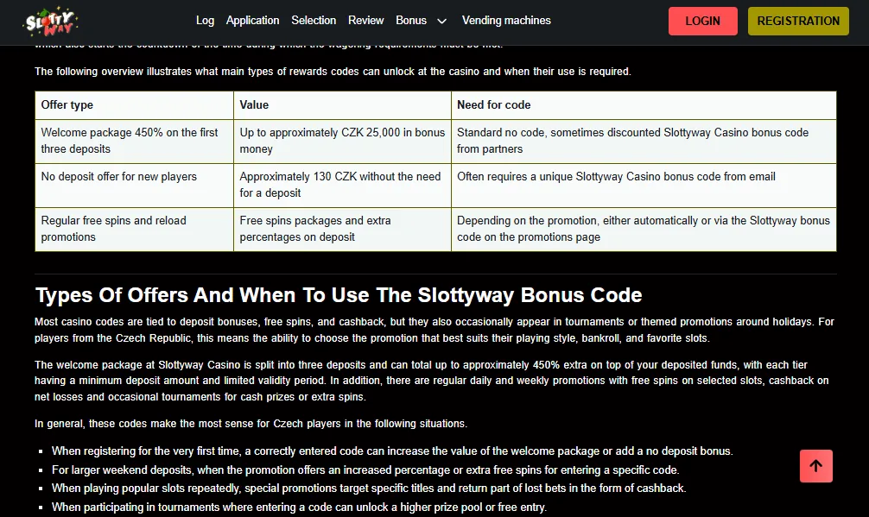Image resolution: width=869 pixels, height=517 pixels.
Task: Click the 'following overview illustrates' intro sentence
Action: [x=333, y=72]
